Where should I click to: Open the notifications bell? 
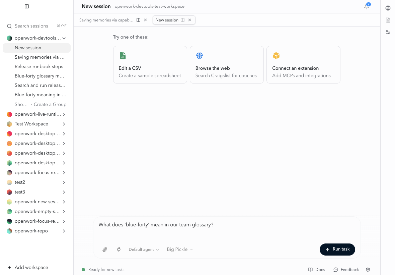(x=367, y=7)
